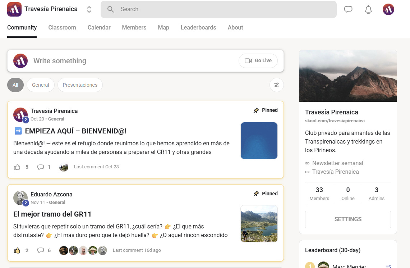Click the Travesía Pirenaica sidebar title

pos(332,112)
